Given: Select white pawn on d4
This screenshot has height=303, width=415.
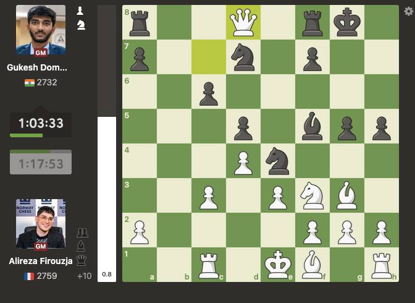Looking at the screenshot, I should [x=243, y=163].
